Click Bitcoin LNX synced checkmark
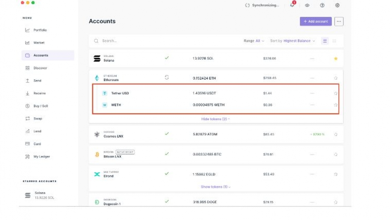Screen dimensions: 392x220 (167, 154)
